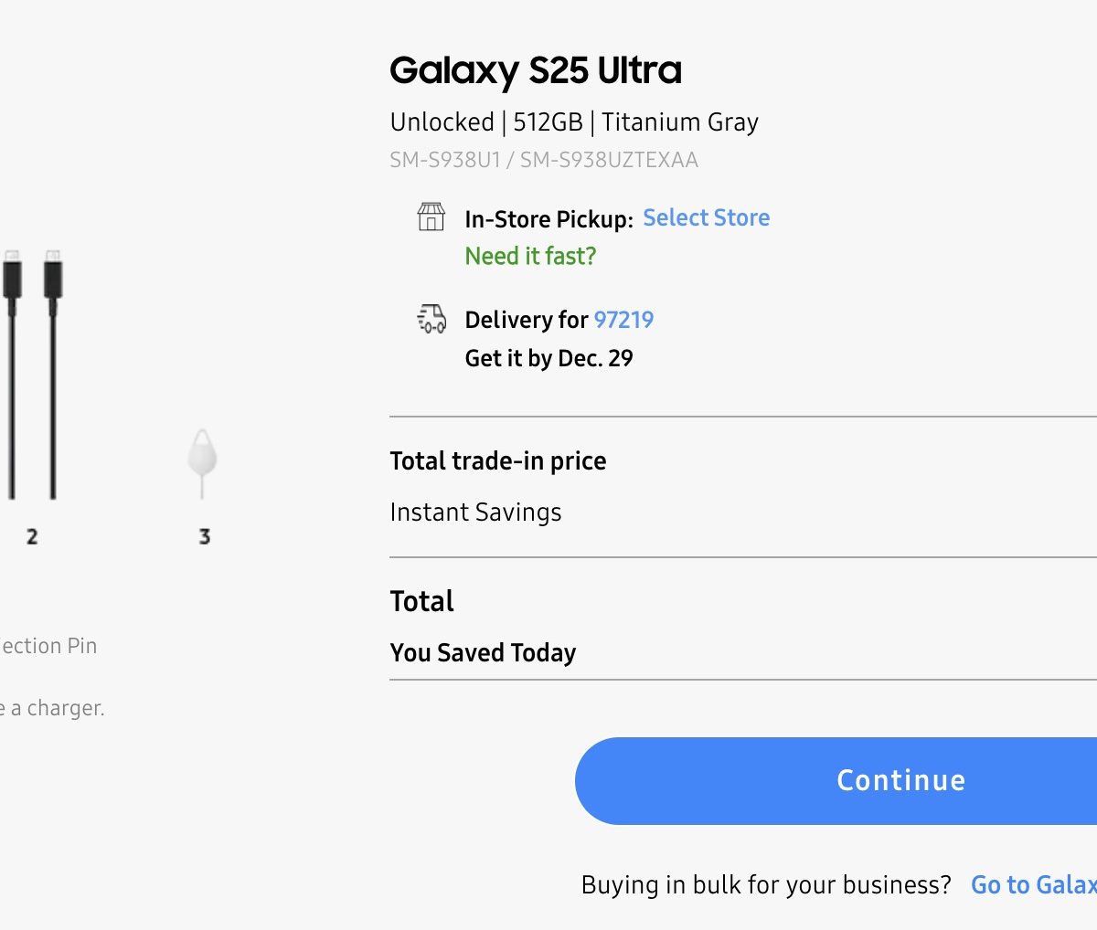Click the Total trade-in price label

tap(497, 460)
